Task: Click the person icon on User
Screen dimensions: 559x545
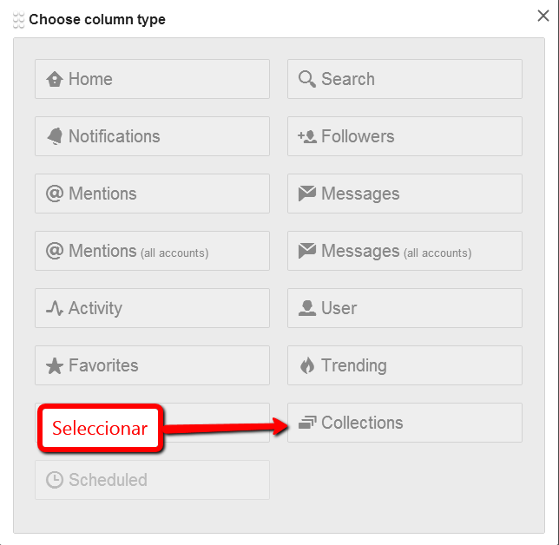Action: click(x=306, y=308)
